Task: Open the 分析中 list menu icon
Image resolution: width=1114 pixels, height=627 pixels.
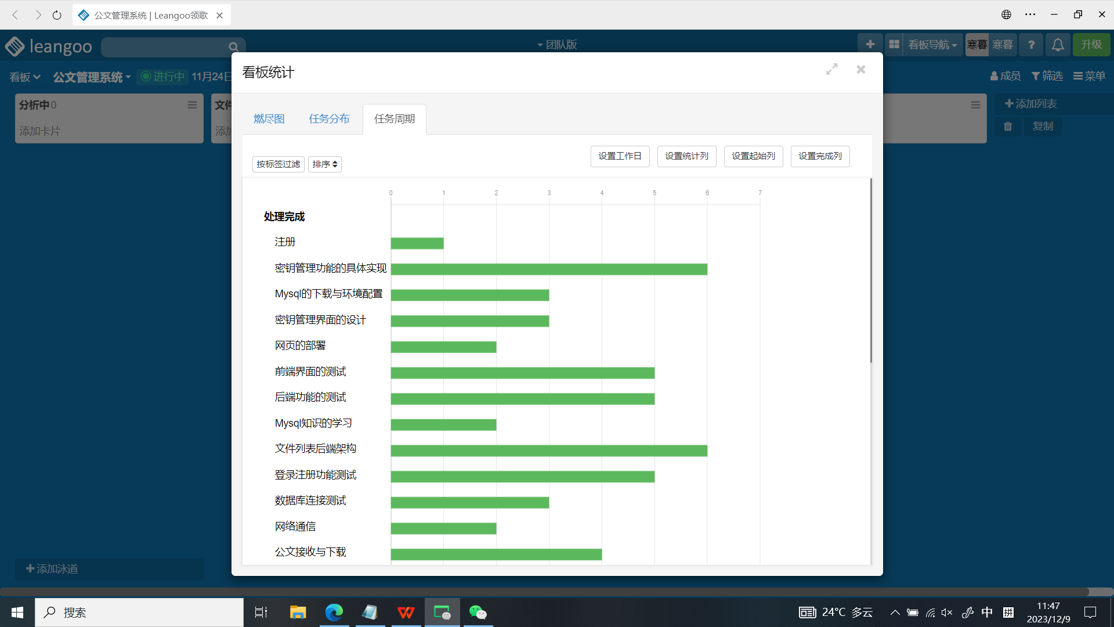Action: pyautogui.click(x=192, y=105)
